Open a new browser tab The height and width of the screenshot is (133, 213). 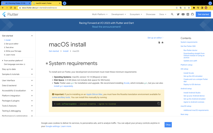click(64, 3)
